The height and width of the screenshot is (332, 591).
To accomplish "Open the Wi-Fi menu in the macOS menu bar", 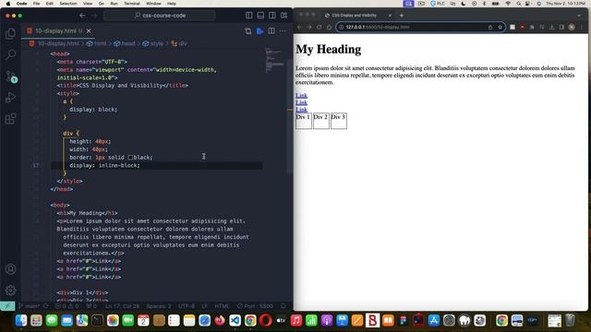I will (x=508, y=4).
